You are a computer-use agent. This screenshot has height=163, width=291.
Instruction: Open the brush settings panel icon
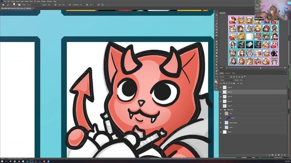(19, 5)
